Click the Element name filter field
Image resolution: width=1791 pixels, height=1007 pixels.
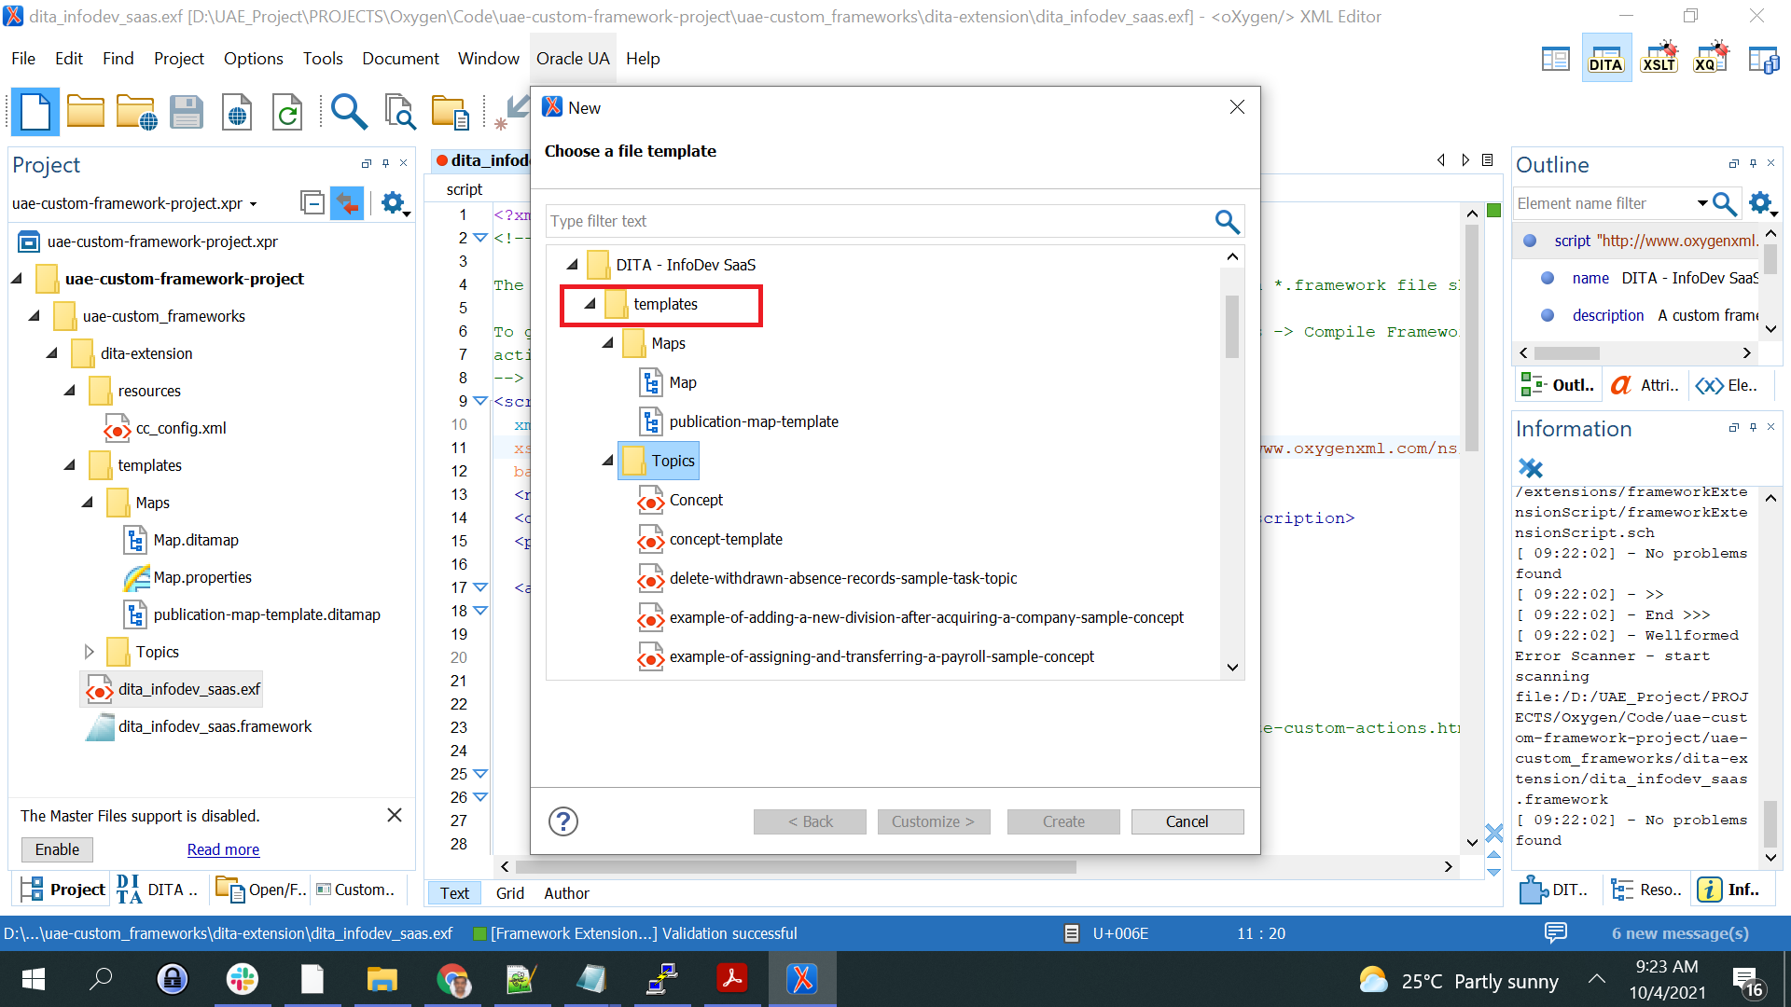[1603, 203]
